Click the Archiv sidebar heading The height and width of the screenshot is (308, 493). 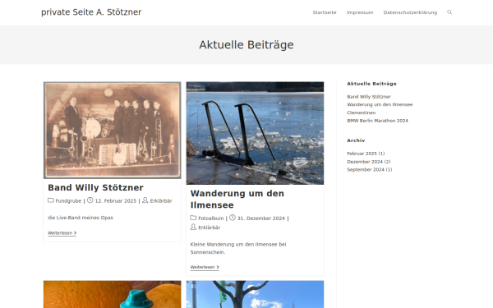pos(356,140)
